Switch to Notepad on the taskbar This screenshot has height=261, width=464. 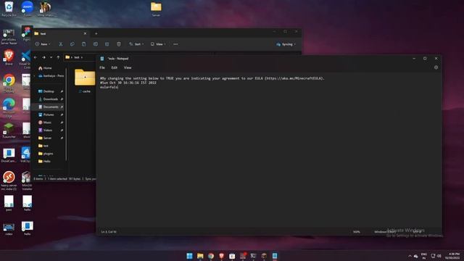[x=275, y=256]
